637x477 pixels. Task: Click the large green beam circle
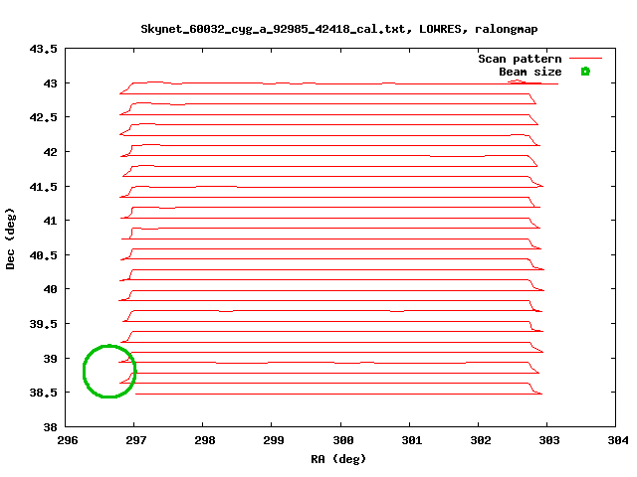(x=109, y=371)
